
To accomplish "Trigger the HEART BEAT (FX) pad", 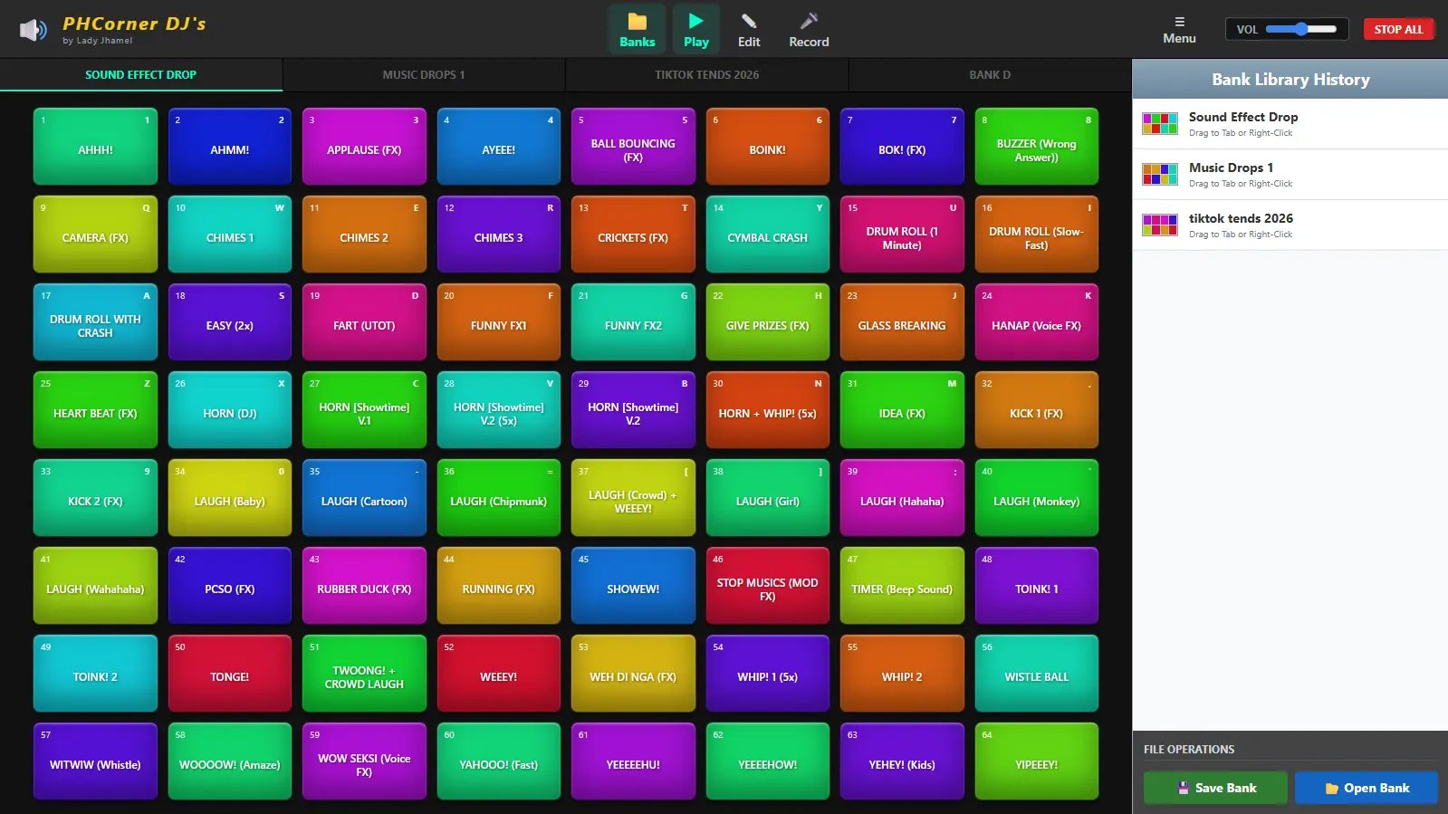I will (x=95, y=410).
